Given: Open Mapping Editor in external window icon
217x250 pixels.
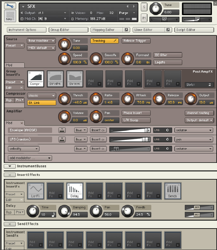Looking at the screenshot, I should pos(126,30).
